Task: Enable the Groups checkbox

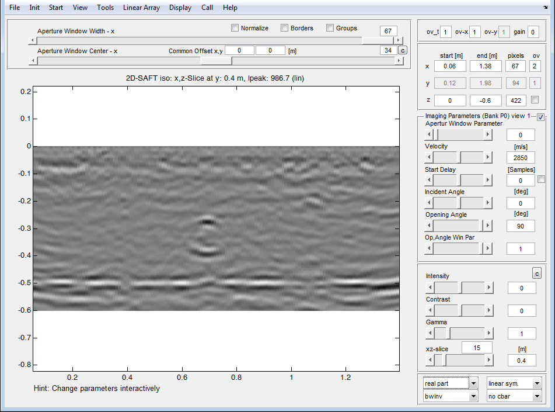Action: click(x=330, y=27)
